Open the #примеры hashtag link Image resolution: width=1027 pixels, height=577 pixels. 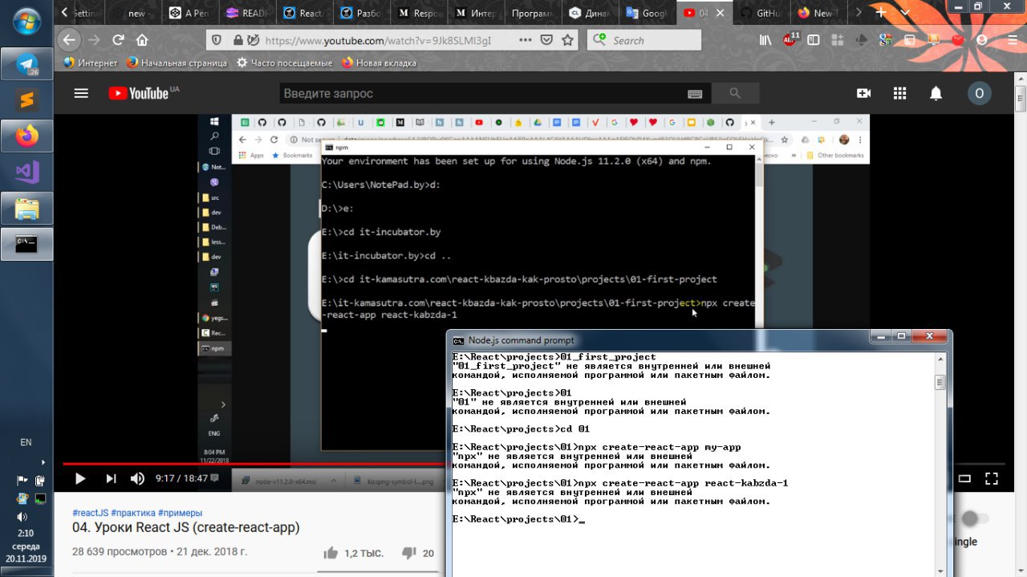180,513
